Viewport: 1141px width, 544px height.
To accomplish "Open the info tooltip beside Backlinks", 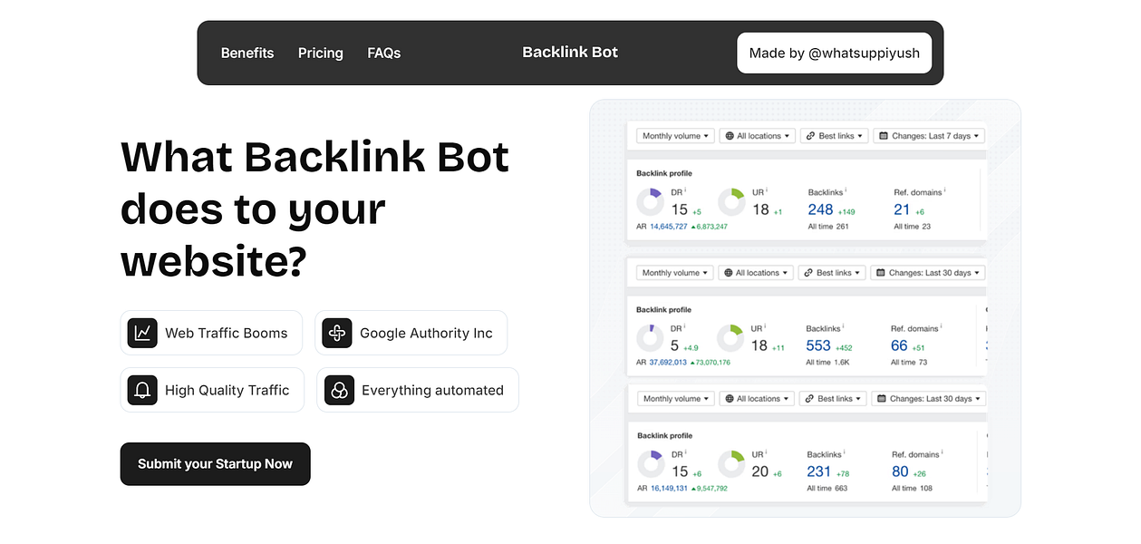I will pyautogui.click(x=846, y=189).
